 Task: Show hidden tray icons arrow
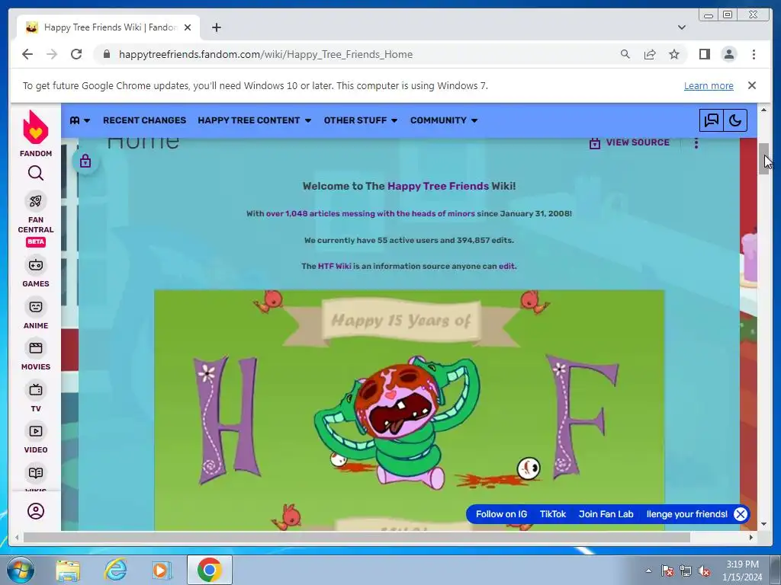[648, 571]
